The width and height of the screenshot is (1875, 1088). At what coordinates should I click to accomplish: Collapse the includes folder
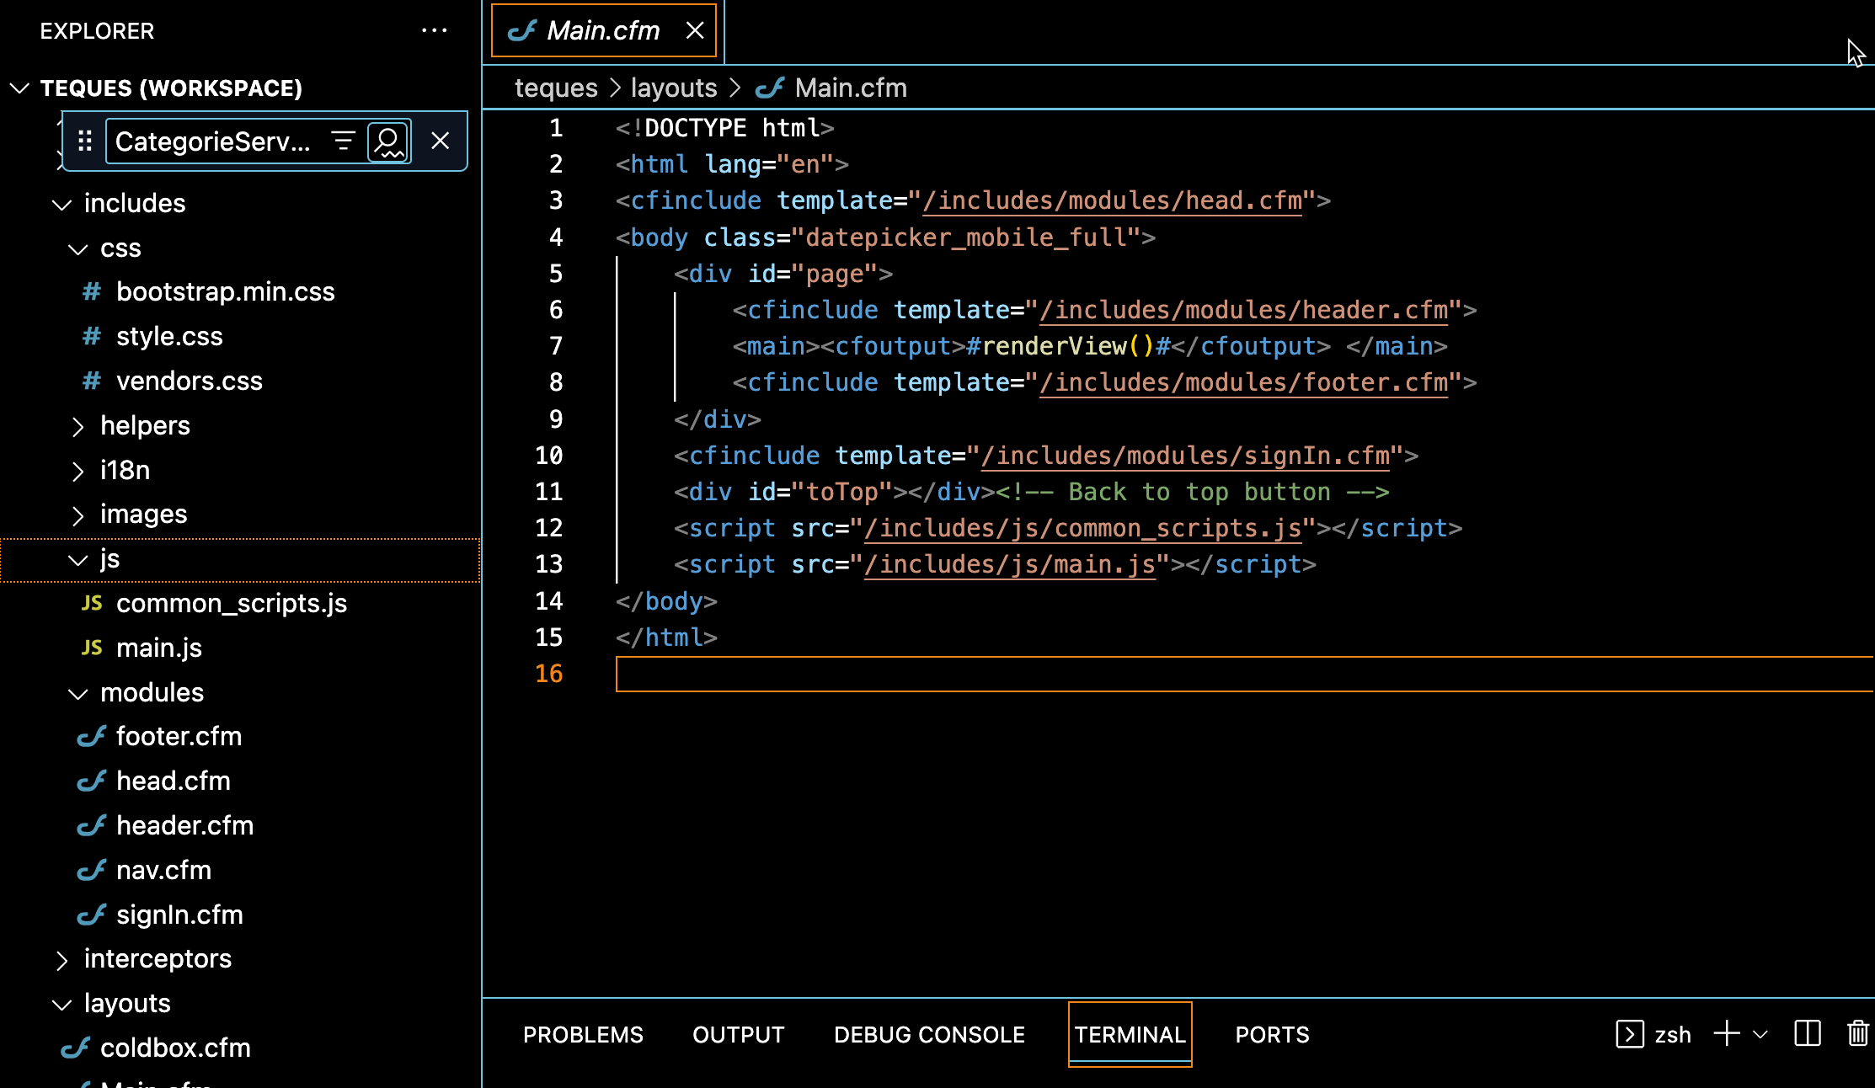click(61, 204)
